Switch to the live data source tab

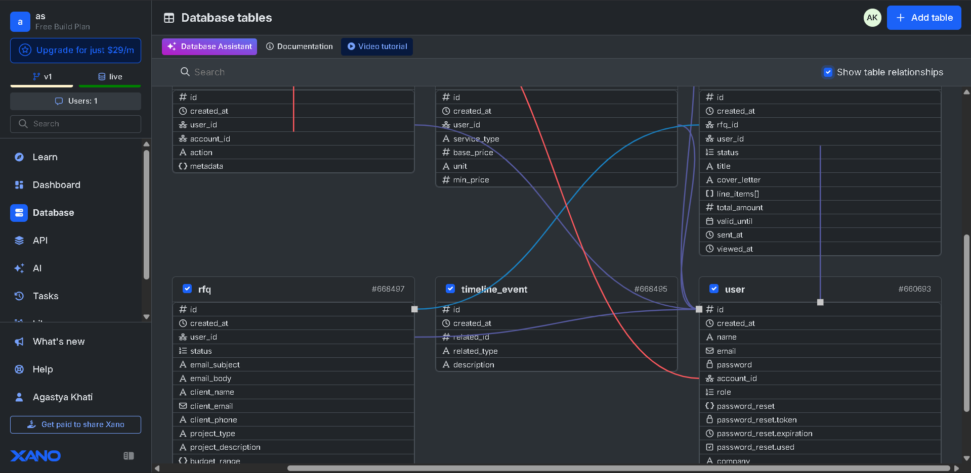pyautogui.click(x=110, y=77)
